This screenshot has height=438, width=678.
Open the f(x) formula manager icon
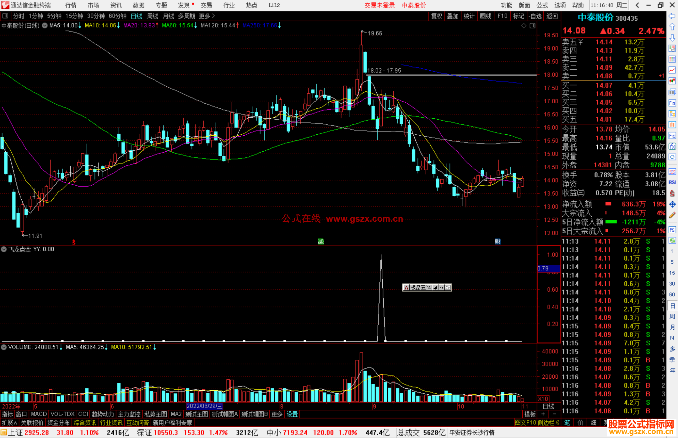click(x=672, y=146)
